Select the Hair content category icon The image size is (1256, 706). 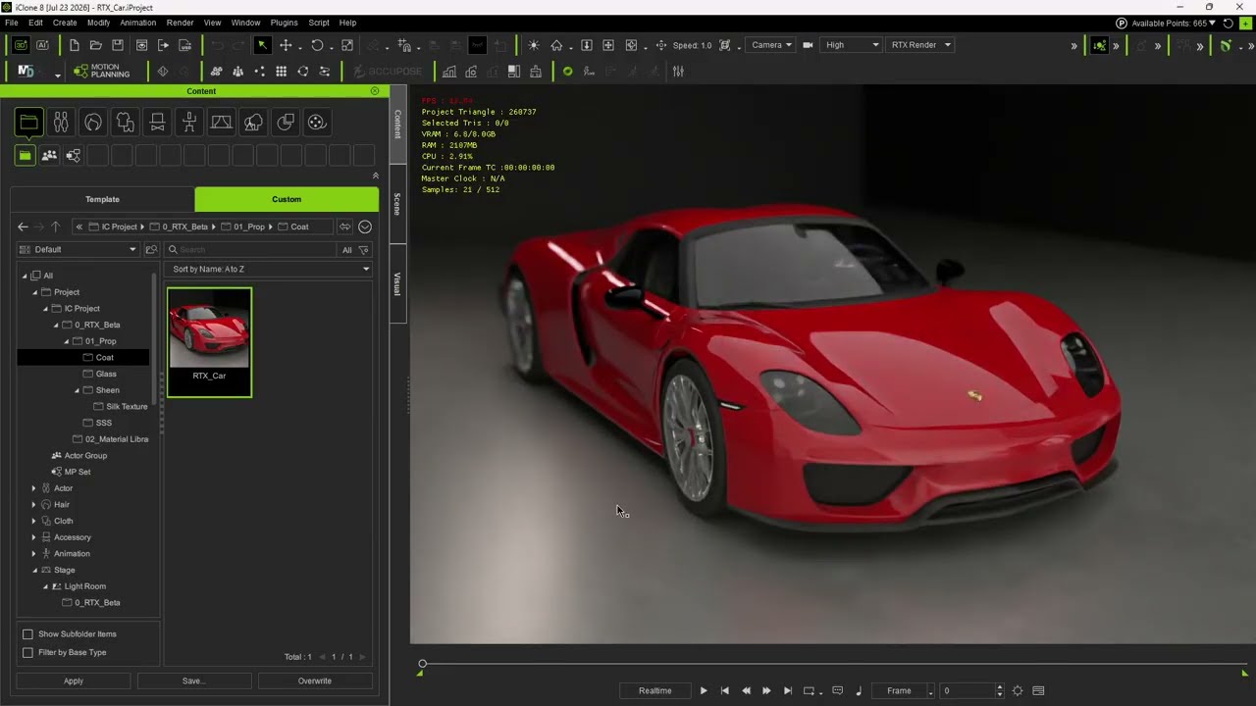click(93, 122)
